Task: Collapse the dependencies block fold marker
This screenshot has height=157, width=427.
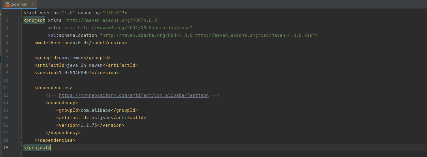Action: pos(21,88)
